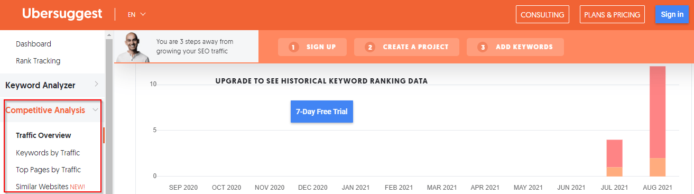Open Similar Websites NEW! item
The width and height of the screenshot is (694, 194).
click(x=50, y=187)
